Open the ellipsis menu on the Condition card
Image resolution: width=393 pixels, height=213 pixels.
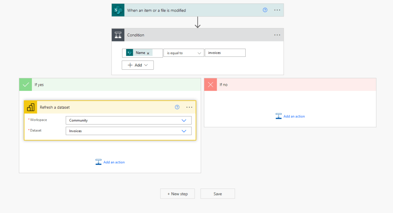pos(277,35)
